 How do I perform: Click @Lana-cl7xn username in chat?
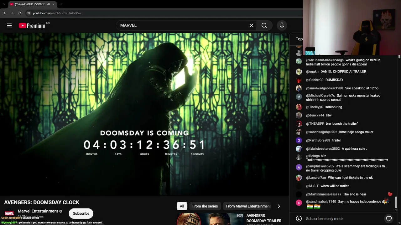point(316,178)
